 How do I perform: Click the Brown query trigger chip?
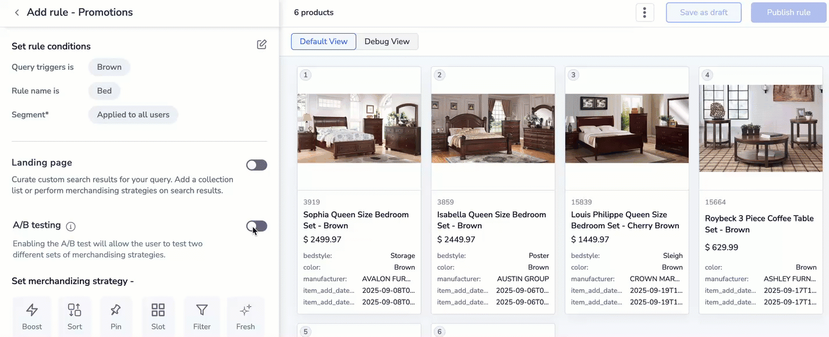109,67
